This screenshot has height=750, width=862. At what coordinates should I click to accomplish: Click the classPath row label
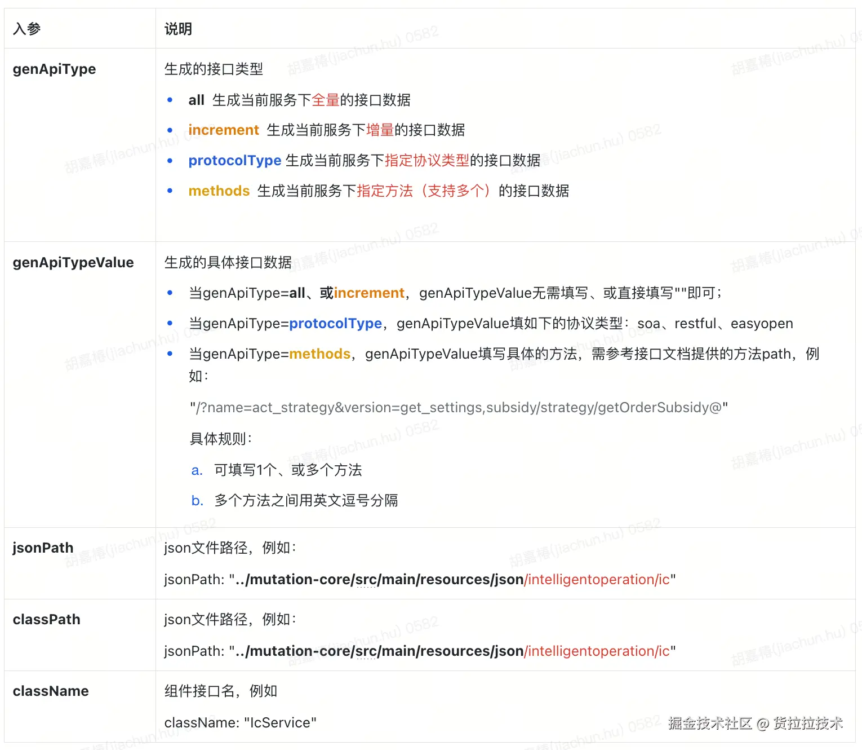(46, 619)
